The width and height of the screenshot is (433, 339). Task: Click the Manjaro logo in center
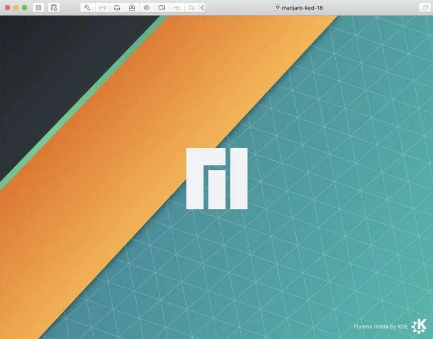217,179
